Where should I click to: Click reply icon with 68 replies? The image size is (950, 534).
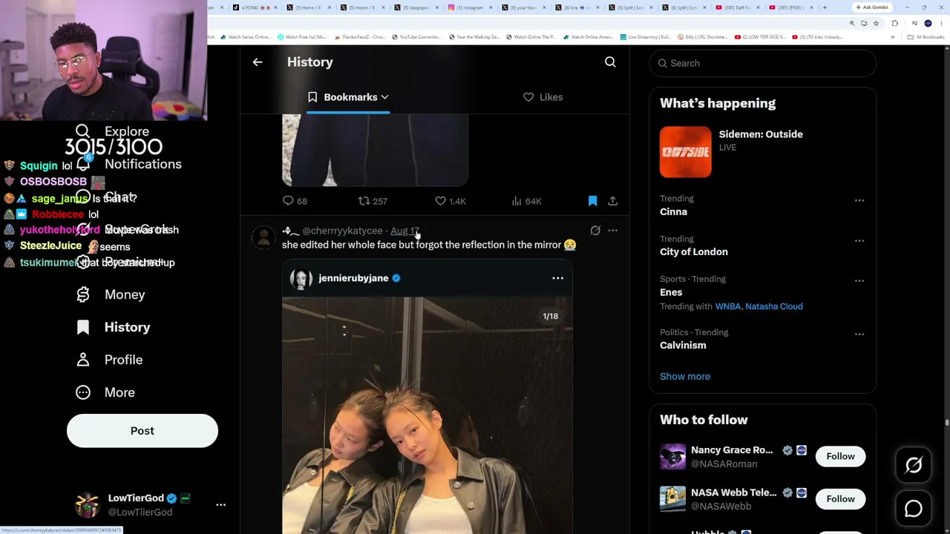point(288,201)
